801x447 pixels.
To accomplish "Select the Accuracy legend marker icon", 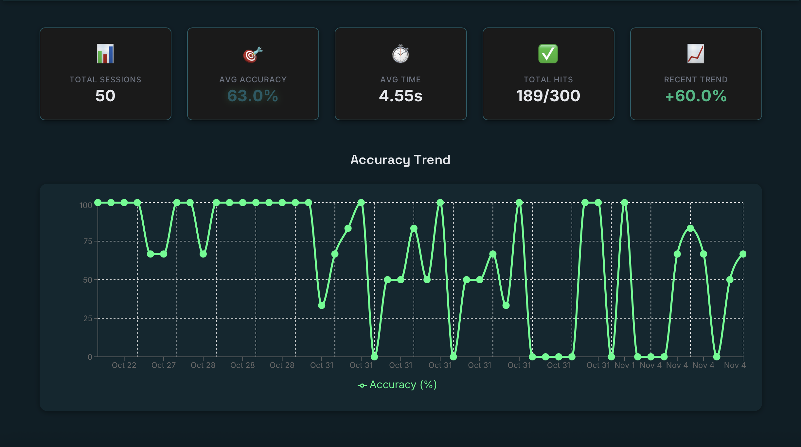I will (x=362, y=385).
